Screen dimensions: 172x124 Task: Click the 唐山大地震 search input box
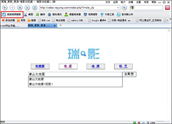(75, 74)
